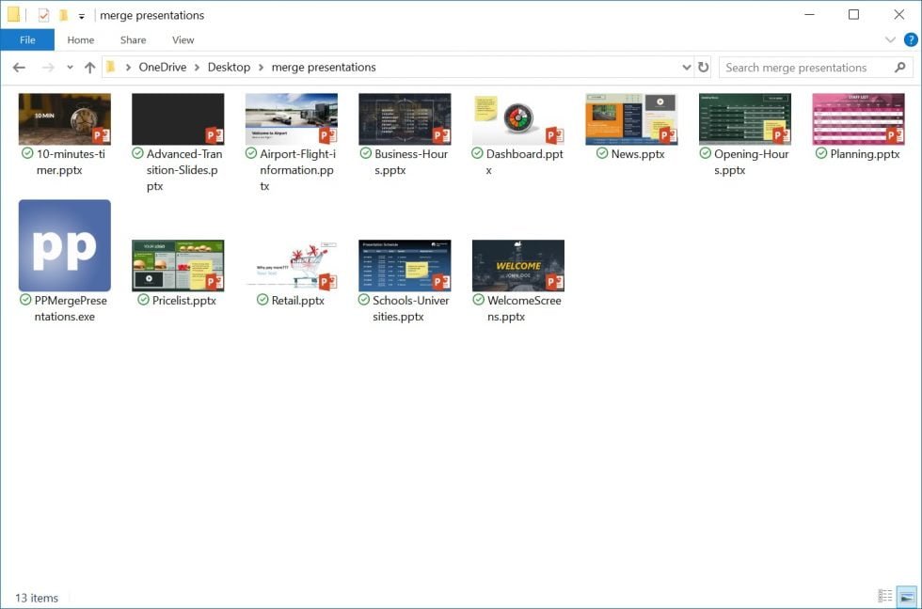922x609 pixels.
Task: Go up one folder level
Action: (89, 68)
